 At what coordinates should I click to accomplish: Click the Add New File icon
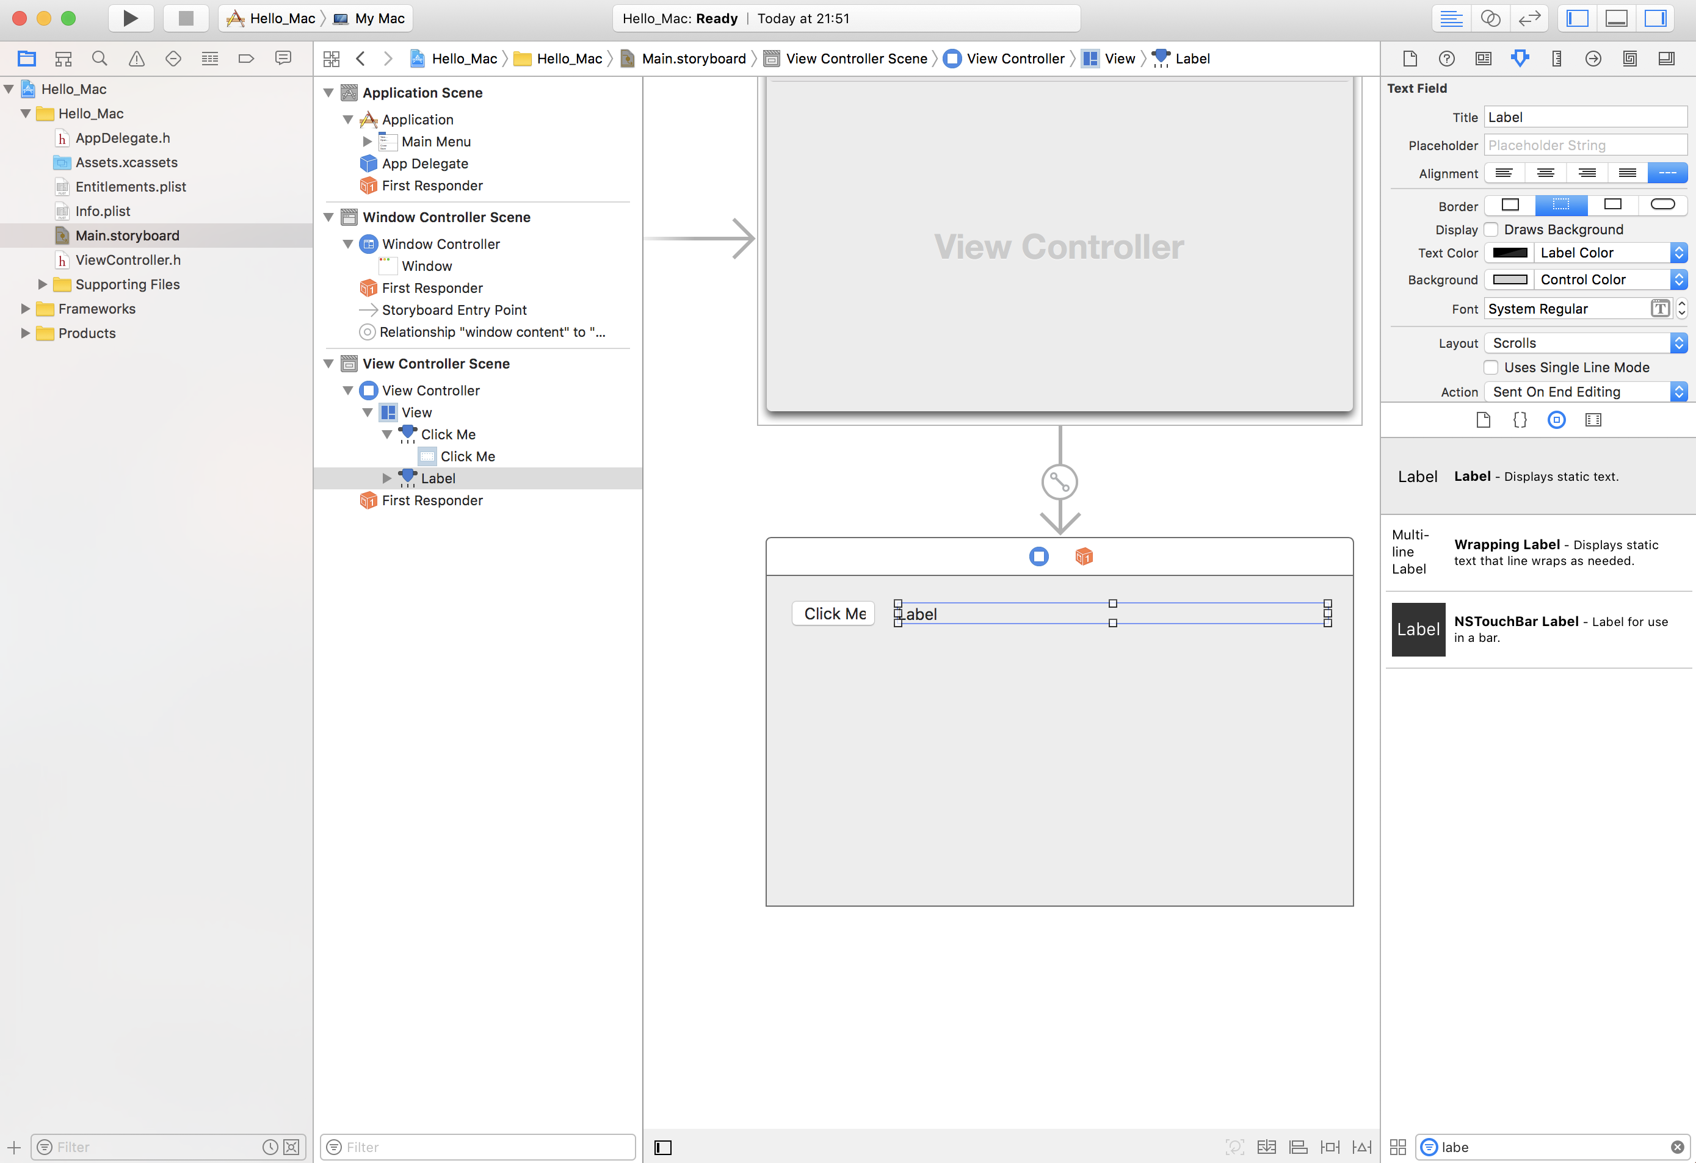coord(13,1147)
